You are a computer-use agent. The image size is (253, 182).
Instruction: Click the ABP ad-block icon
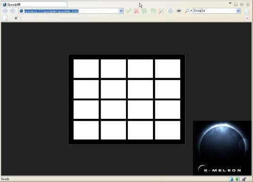click(179, 11)
